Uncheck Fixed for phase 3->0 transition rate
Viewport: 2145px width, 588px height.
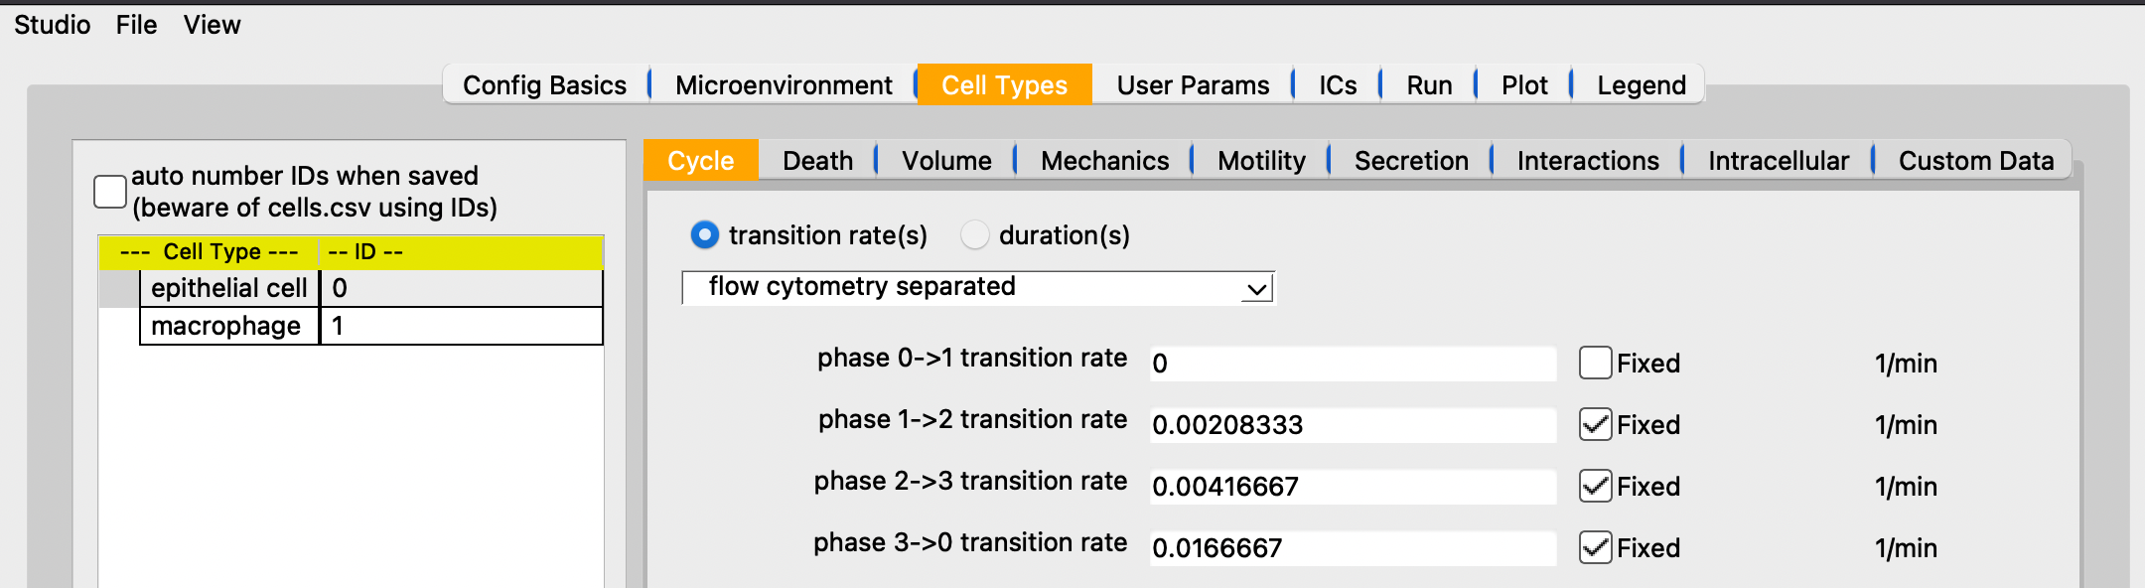pyautogui.click(x=1595, y=547)
